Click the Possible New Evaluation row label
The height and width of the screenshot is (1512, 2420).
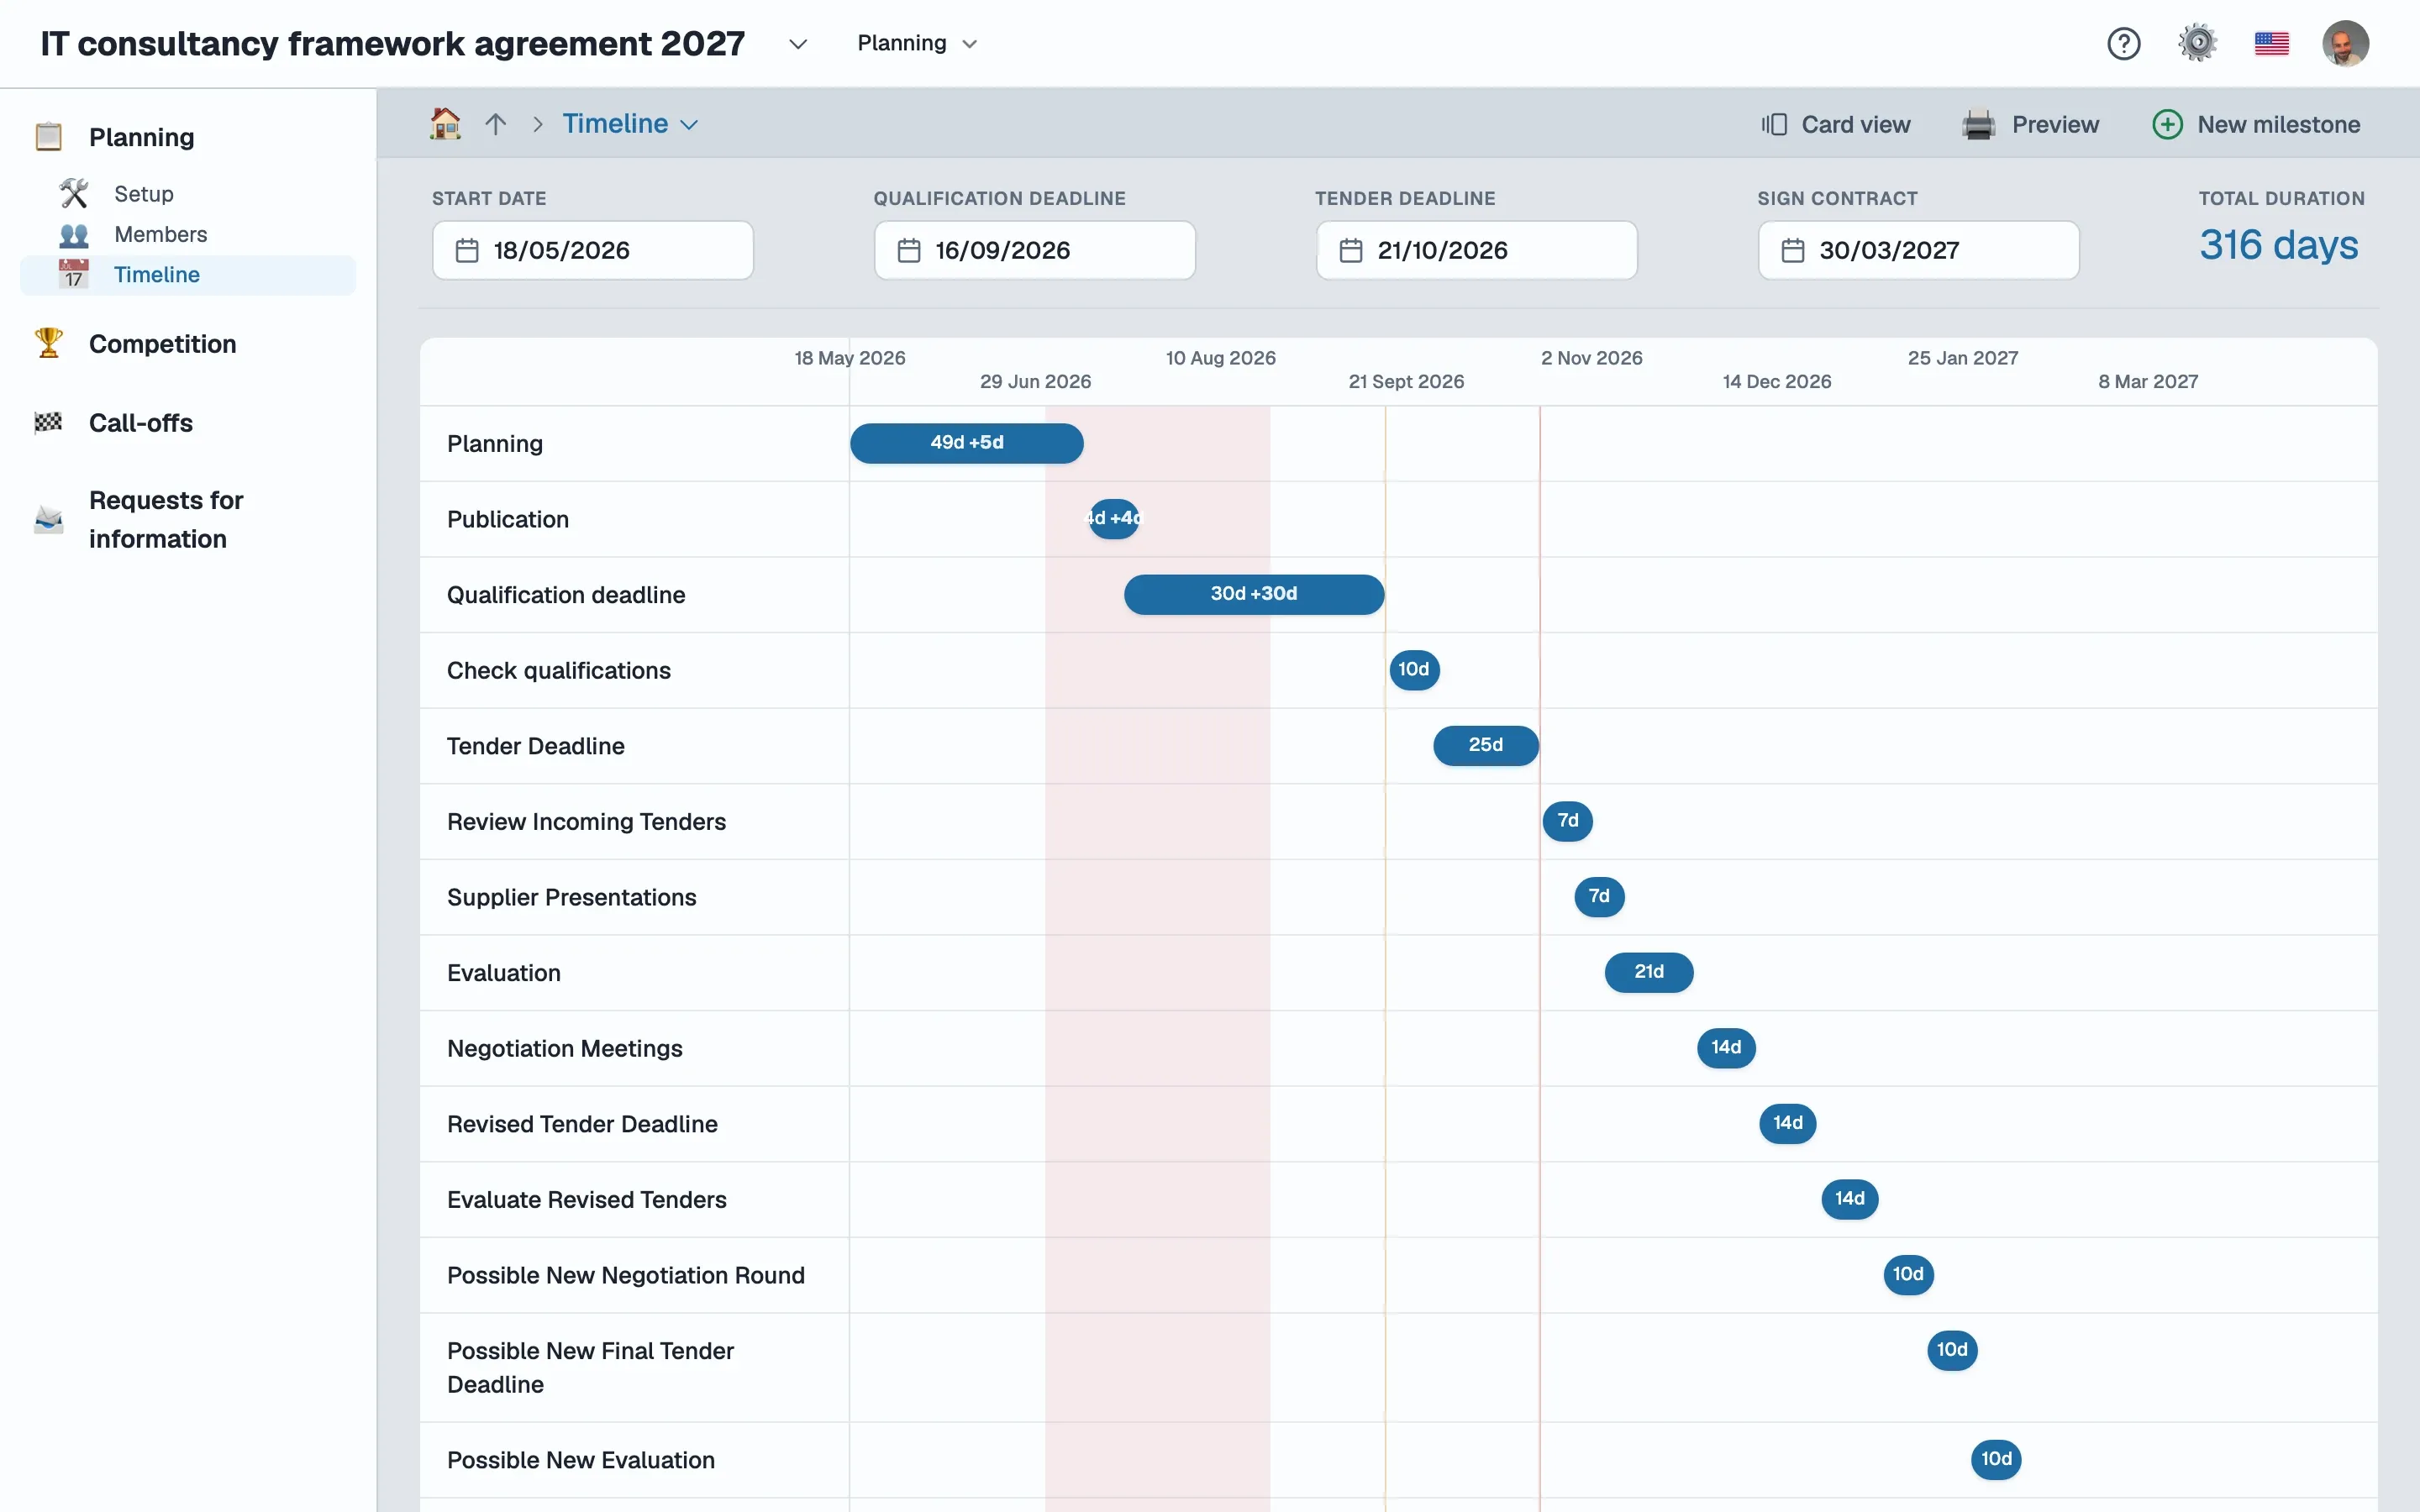[580, 1459]
